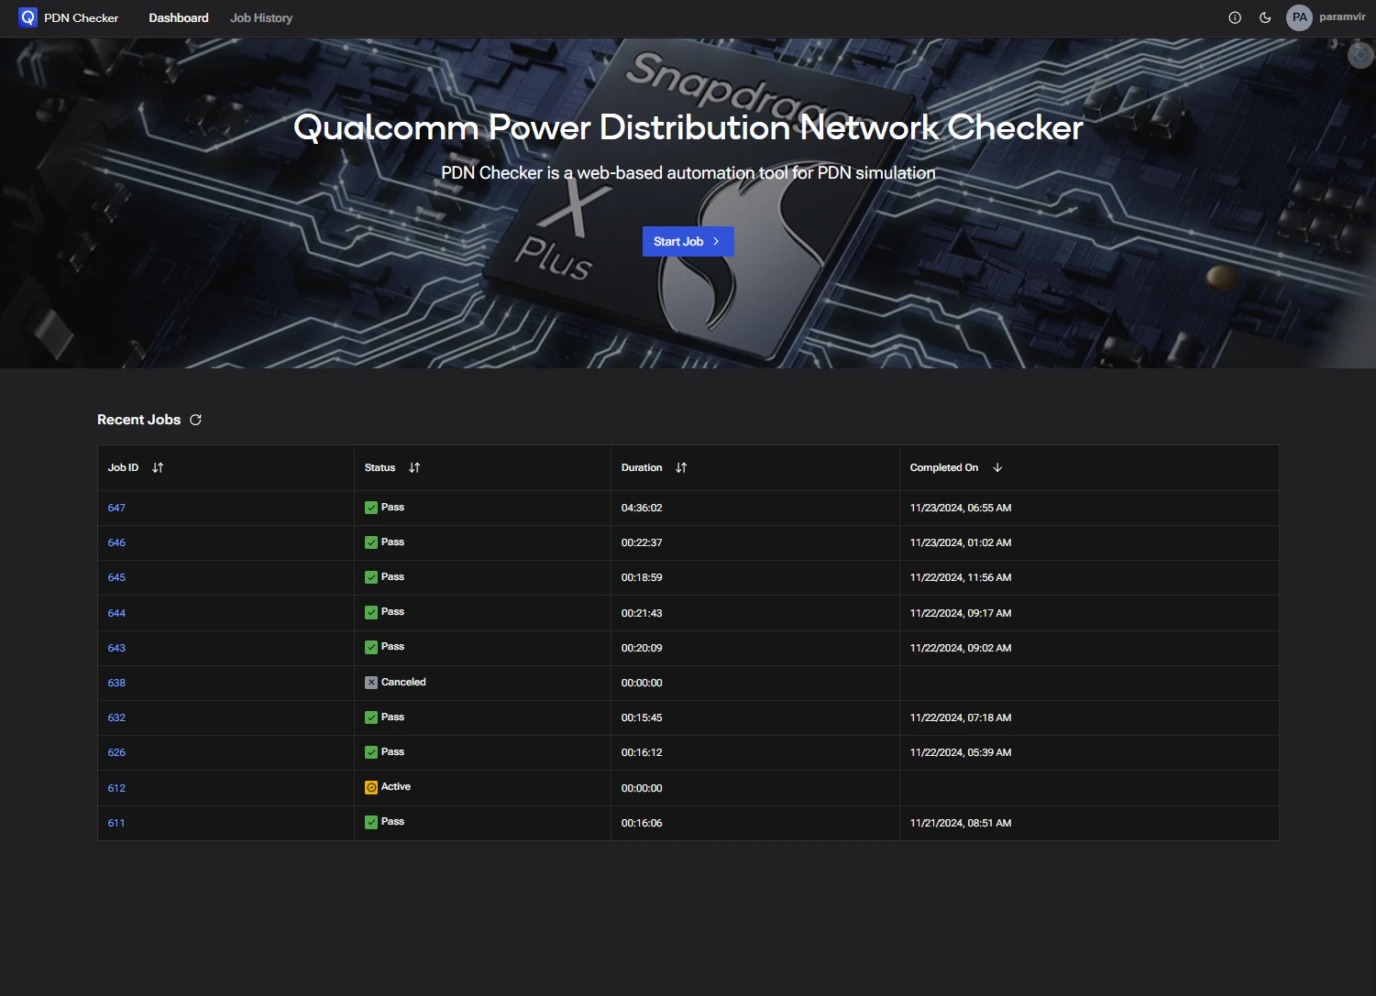Click the PDN Checker Q logo

click(x=28, y=17)
